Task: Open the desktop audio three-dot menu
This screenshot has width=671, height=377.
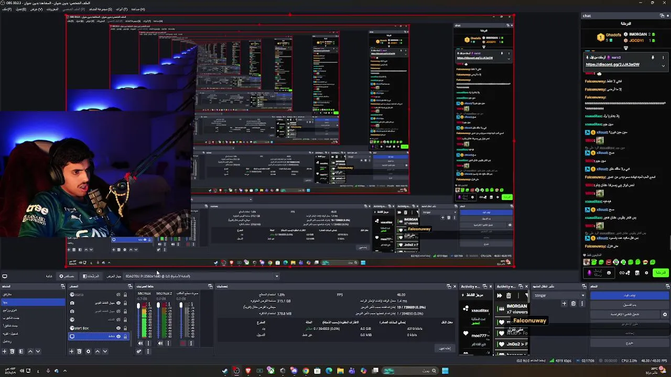Action: 191,343
